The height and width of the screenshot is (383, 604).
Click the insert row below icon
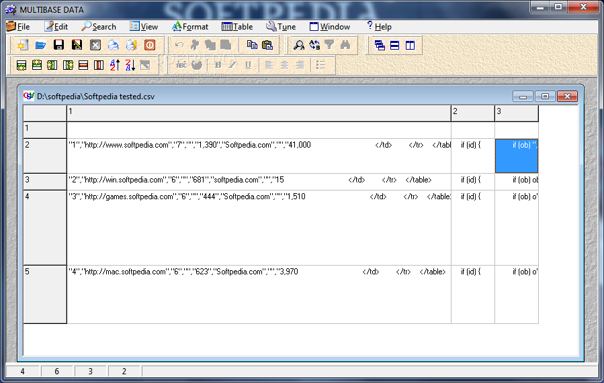tap(21, 65)
